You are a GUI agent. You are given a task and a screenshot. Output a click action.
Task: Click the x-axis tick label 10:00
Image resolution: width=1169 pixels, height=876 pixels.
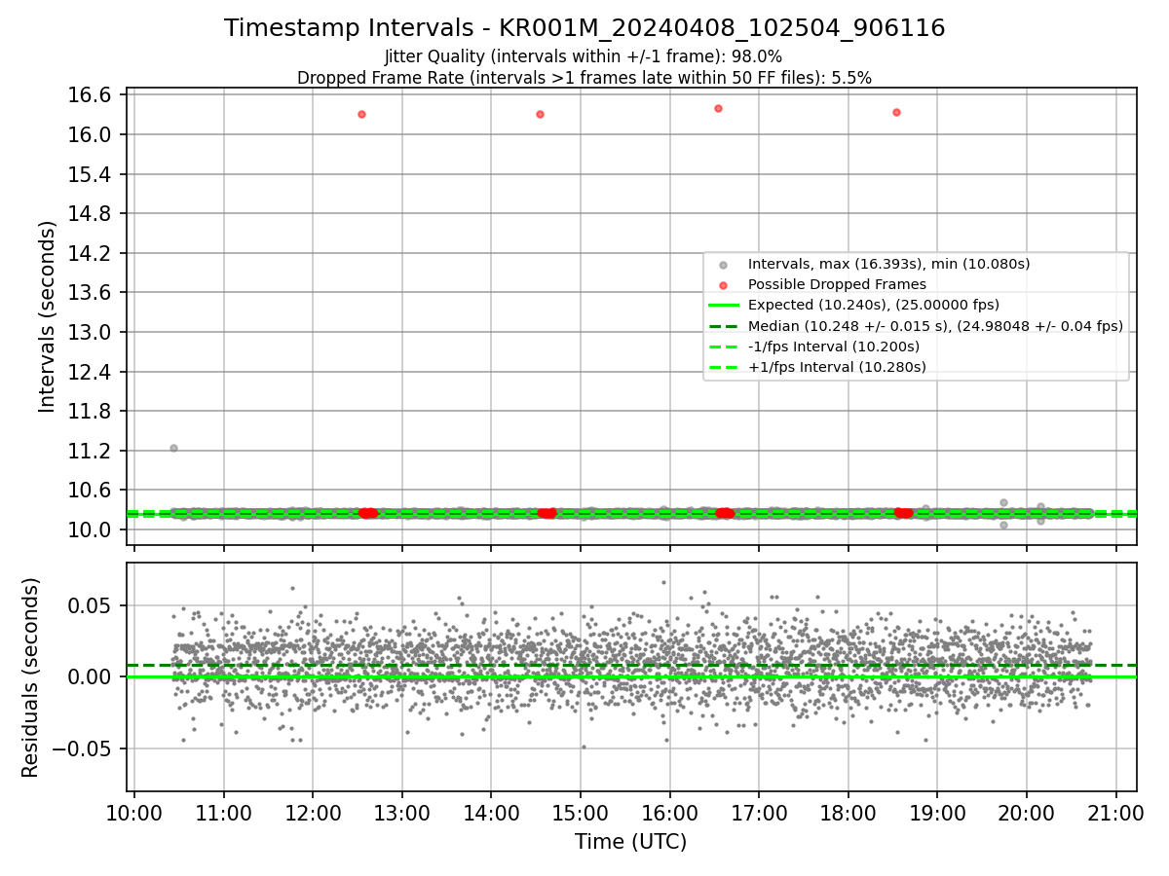[x=134, y=814]
